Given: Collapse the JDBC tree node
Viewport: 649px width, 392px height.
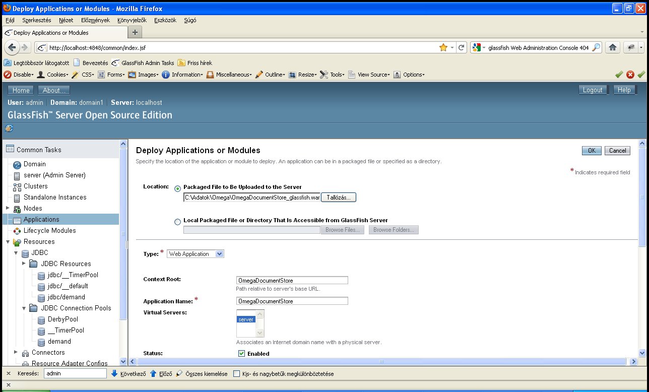Looking at the screenshot, I should pos(16,253).
